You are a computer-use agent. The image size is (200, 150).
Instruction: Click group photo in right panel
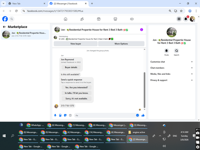point(172,32)
